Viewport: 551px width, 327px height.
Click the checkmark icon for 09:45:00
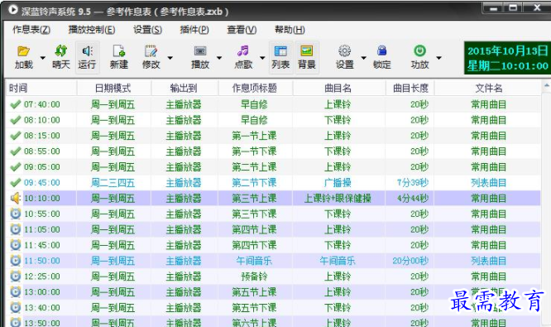pos(15,182)
